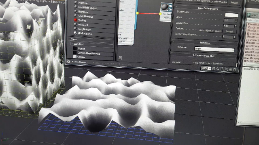Open the Shader Color swatch
259x145 pixels.
(231, 15)
